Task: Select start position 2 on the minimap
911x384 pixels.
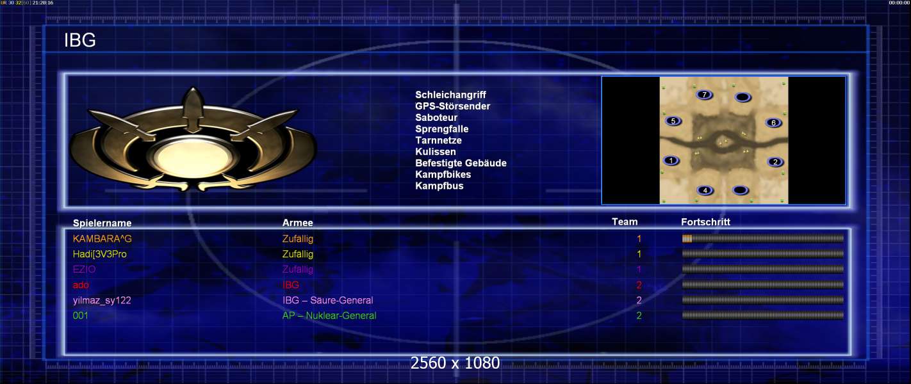Action: 775,162
